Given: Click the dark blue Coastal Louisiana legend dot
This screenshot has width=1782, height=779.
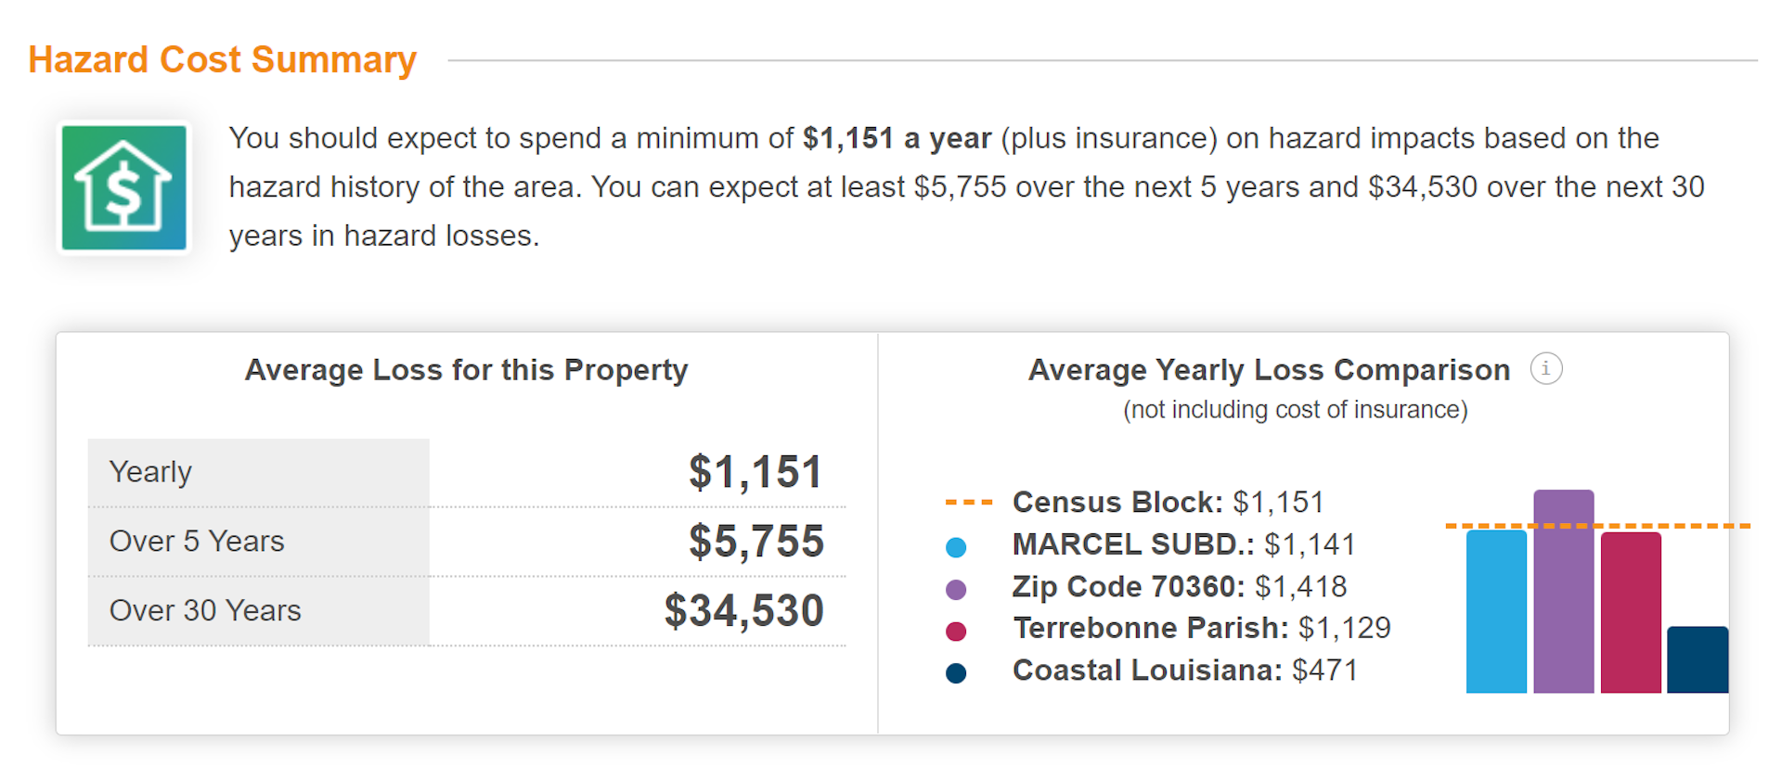Looking at the screenshot, I should click(x=956, y=673).
